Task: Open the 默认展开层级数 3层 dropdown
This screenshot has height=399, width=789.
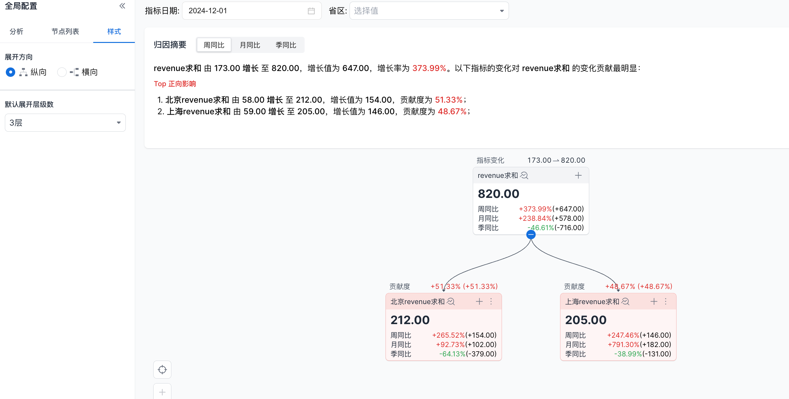Action: click(65, 123)
